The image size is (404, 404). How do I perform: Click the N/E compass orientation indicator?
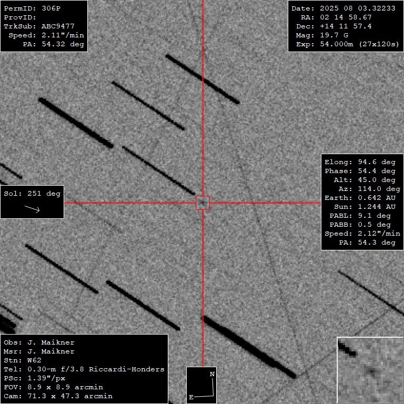201,385
